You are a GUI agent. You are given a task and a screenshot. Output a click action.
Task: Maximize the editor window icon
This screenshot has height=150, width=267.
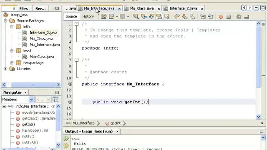263,7
